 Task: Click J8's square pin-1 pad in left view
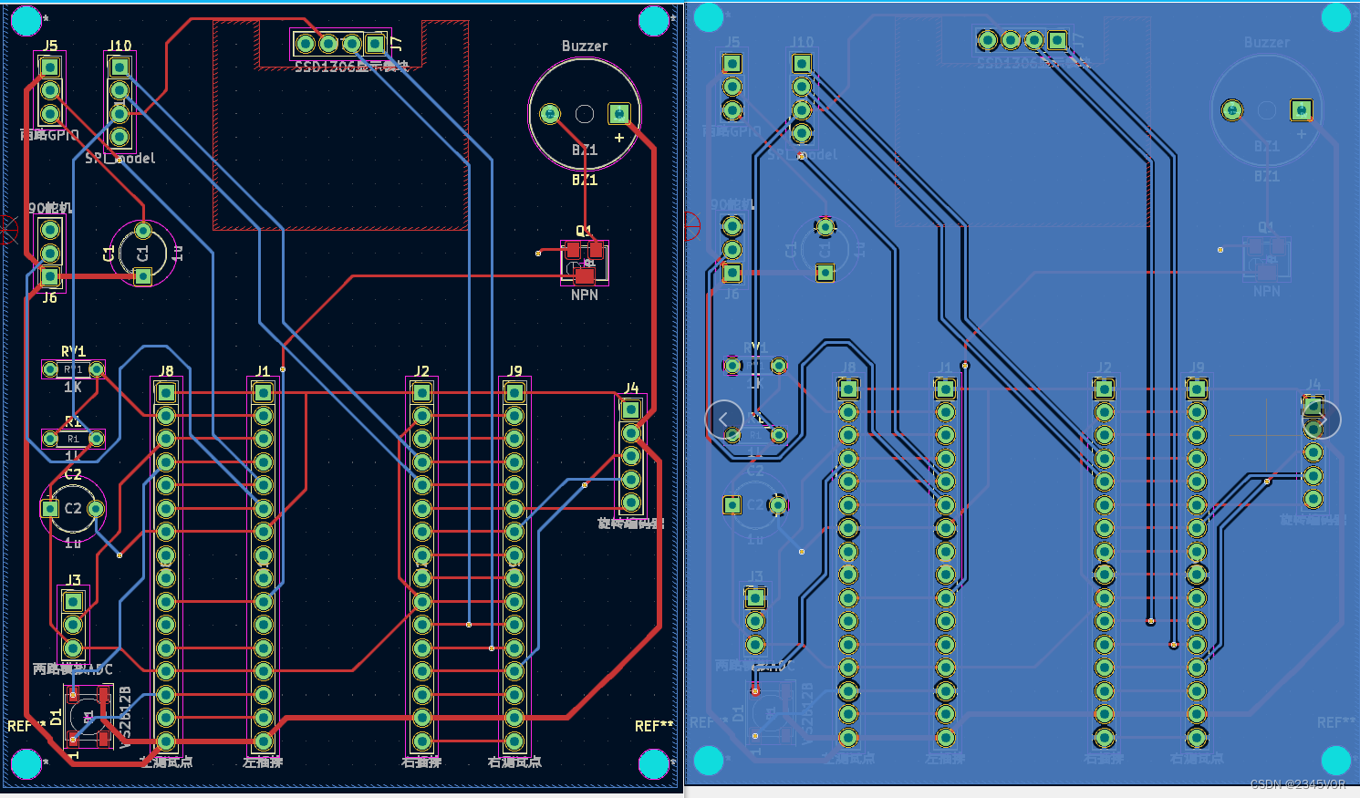(x=166, y=393)
